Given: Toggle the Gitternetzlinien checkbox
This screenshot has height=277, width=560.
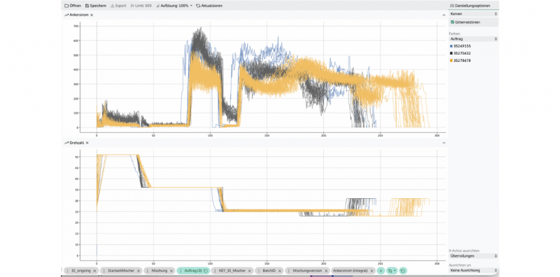Looking at the screenshot, I should click(x=452, y=22).
